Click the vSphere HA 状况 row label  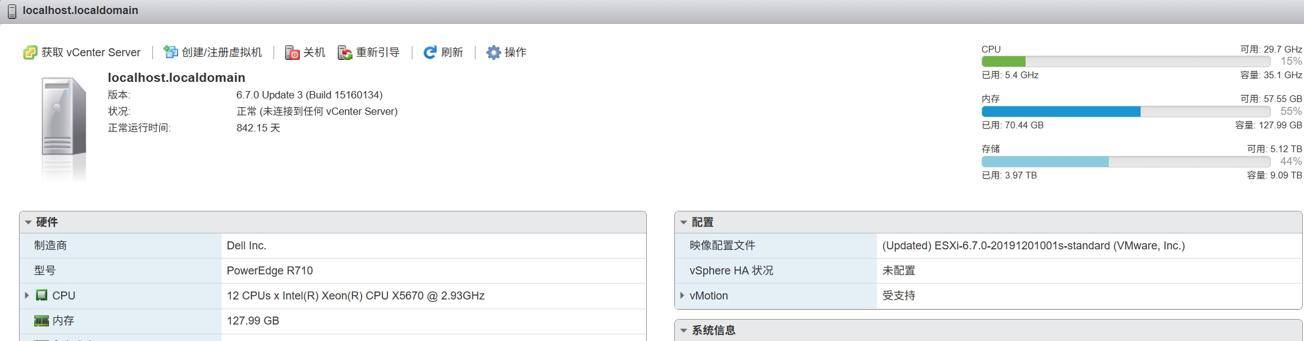click(731, 271)
